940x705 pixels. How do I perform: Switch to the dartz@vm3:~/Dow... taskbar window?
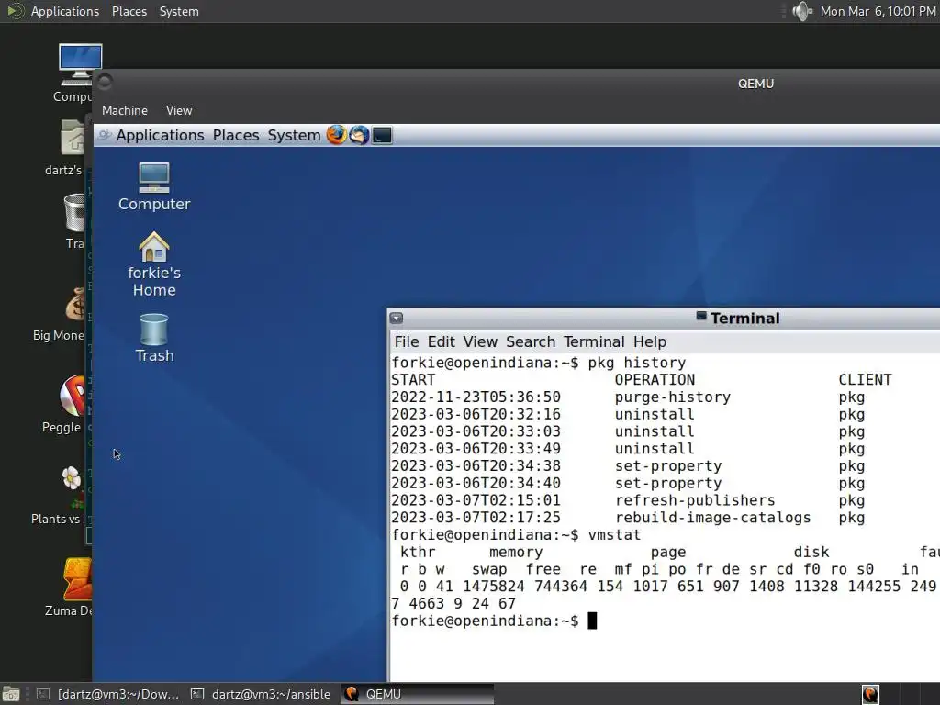click(x=108, y=694)
